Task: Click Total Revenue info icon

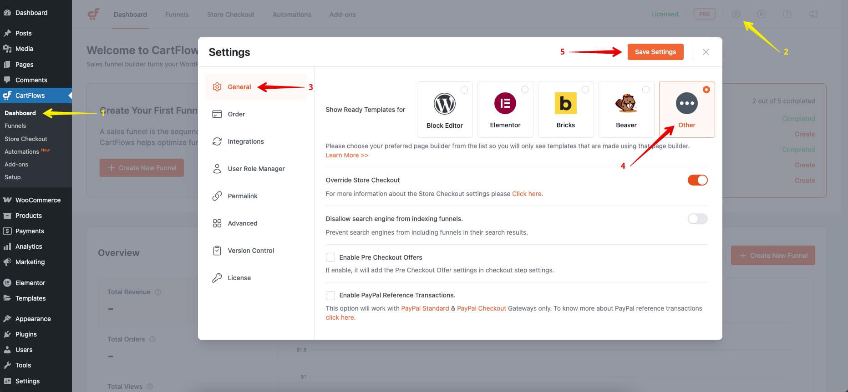Action: coord(158,292)
